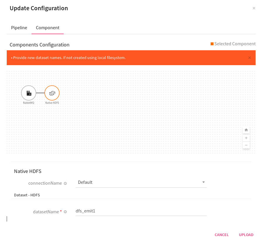Open the connectionName dropdown arrow

coord(203,182)
